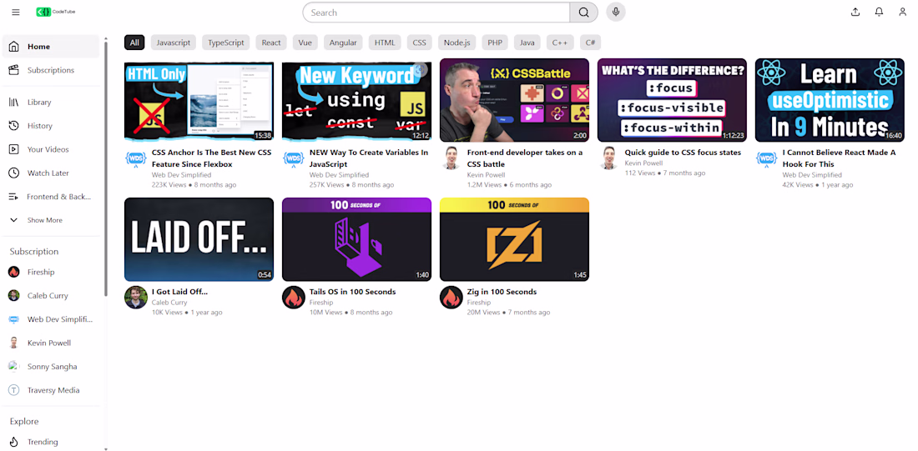Click Kevin Powell channel name under CSS battle video
This screenshot has width=918, height=451.
click(486, 175)
